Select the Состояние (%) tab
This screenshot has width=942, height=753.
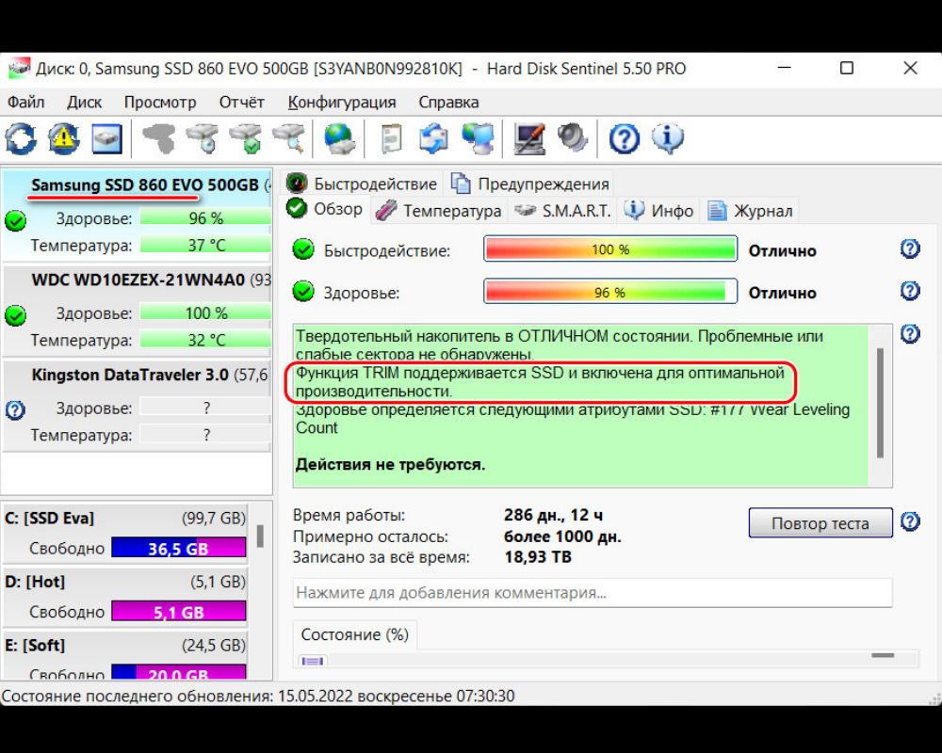click(354, 634)
